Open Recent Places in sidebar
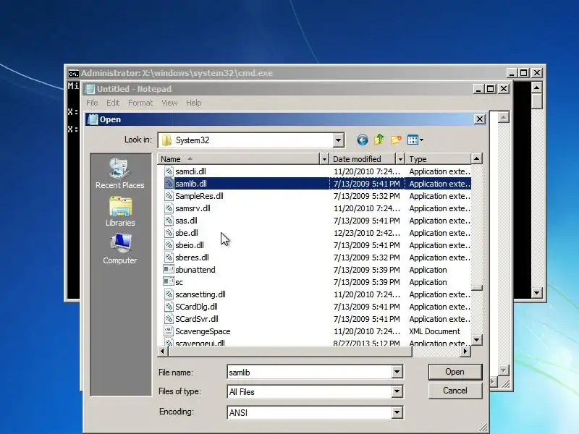The height and width of the screenshot is (434, 579). pyautogui.click(x=119, y=174)
